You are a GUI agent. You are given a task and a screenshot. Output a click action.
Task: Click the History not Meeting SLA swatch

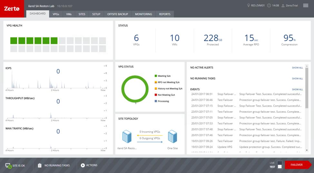[x=156, y=88]
